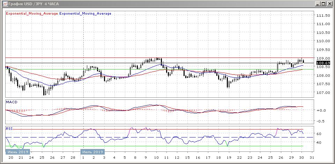Image resolution: width=335 pixels, height=164 pixels.
Task: Click the MACD -0.5 axis label
Action: click(x=321, y=121)
